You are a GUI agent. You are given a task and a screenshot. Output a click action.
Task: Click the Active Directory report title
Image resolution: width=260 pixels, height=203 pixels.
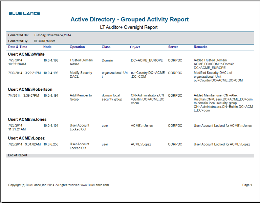point(129,19)
